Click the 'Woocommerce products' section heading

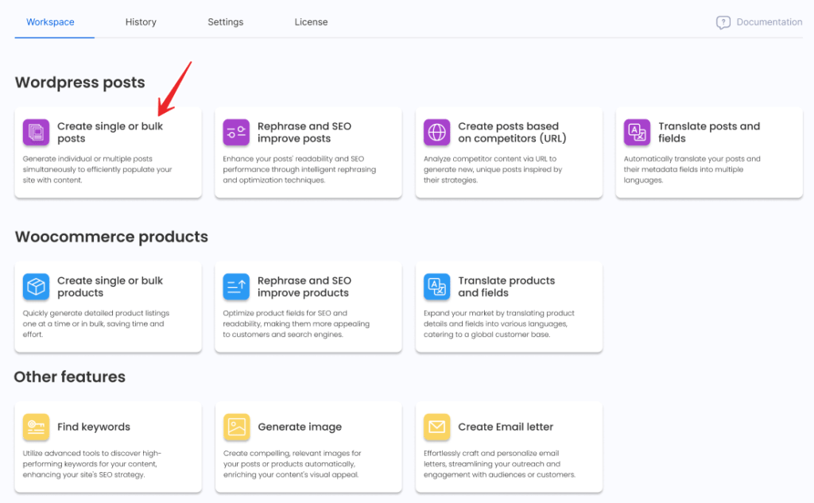click(111, 237)
